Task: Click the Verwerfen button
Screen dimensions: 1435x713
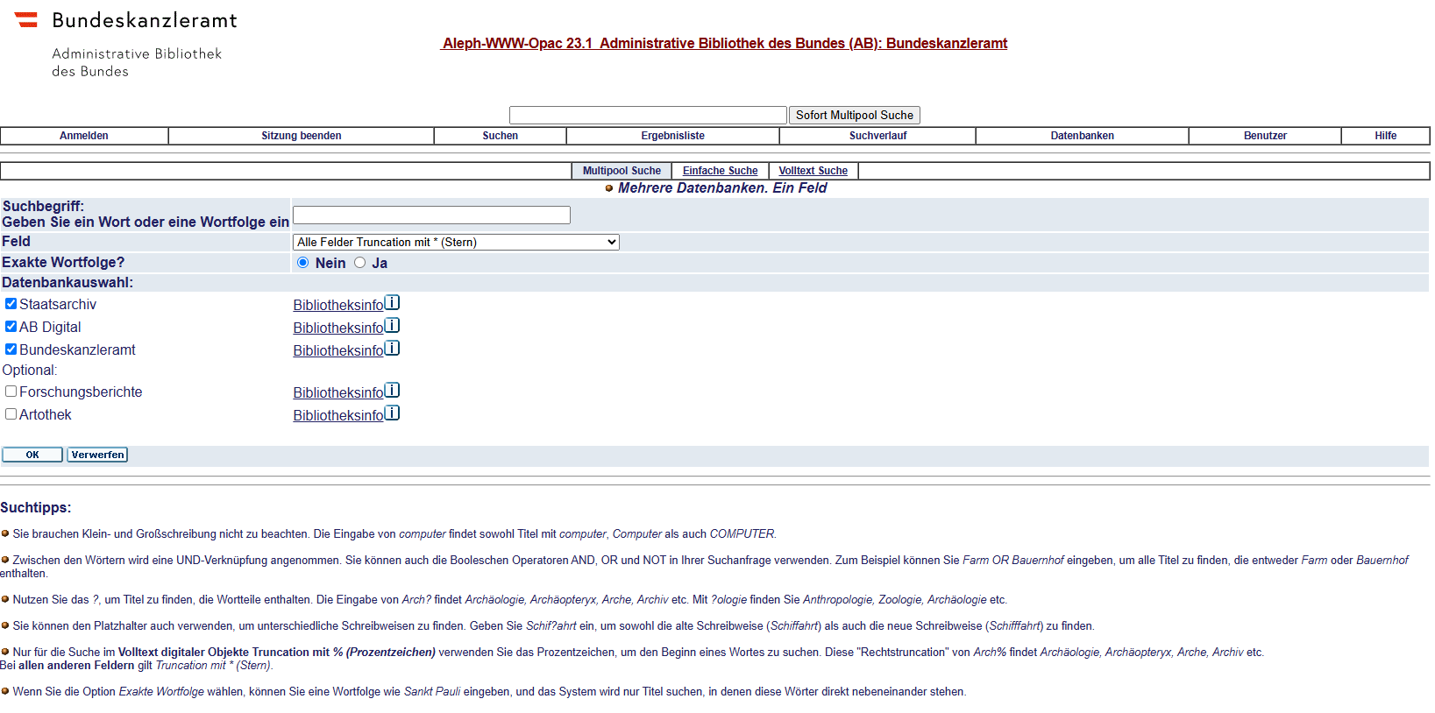Action: 97,455
